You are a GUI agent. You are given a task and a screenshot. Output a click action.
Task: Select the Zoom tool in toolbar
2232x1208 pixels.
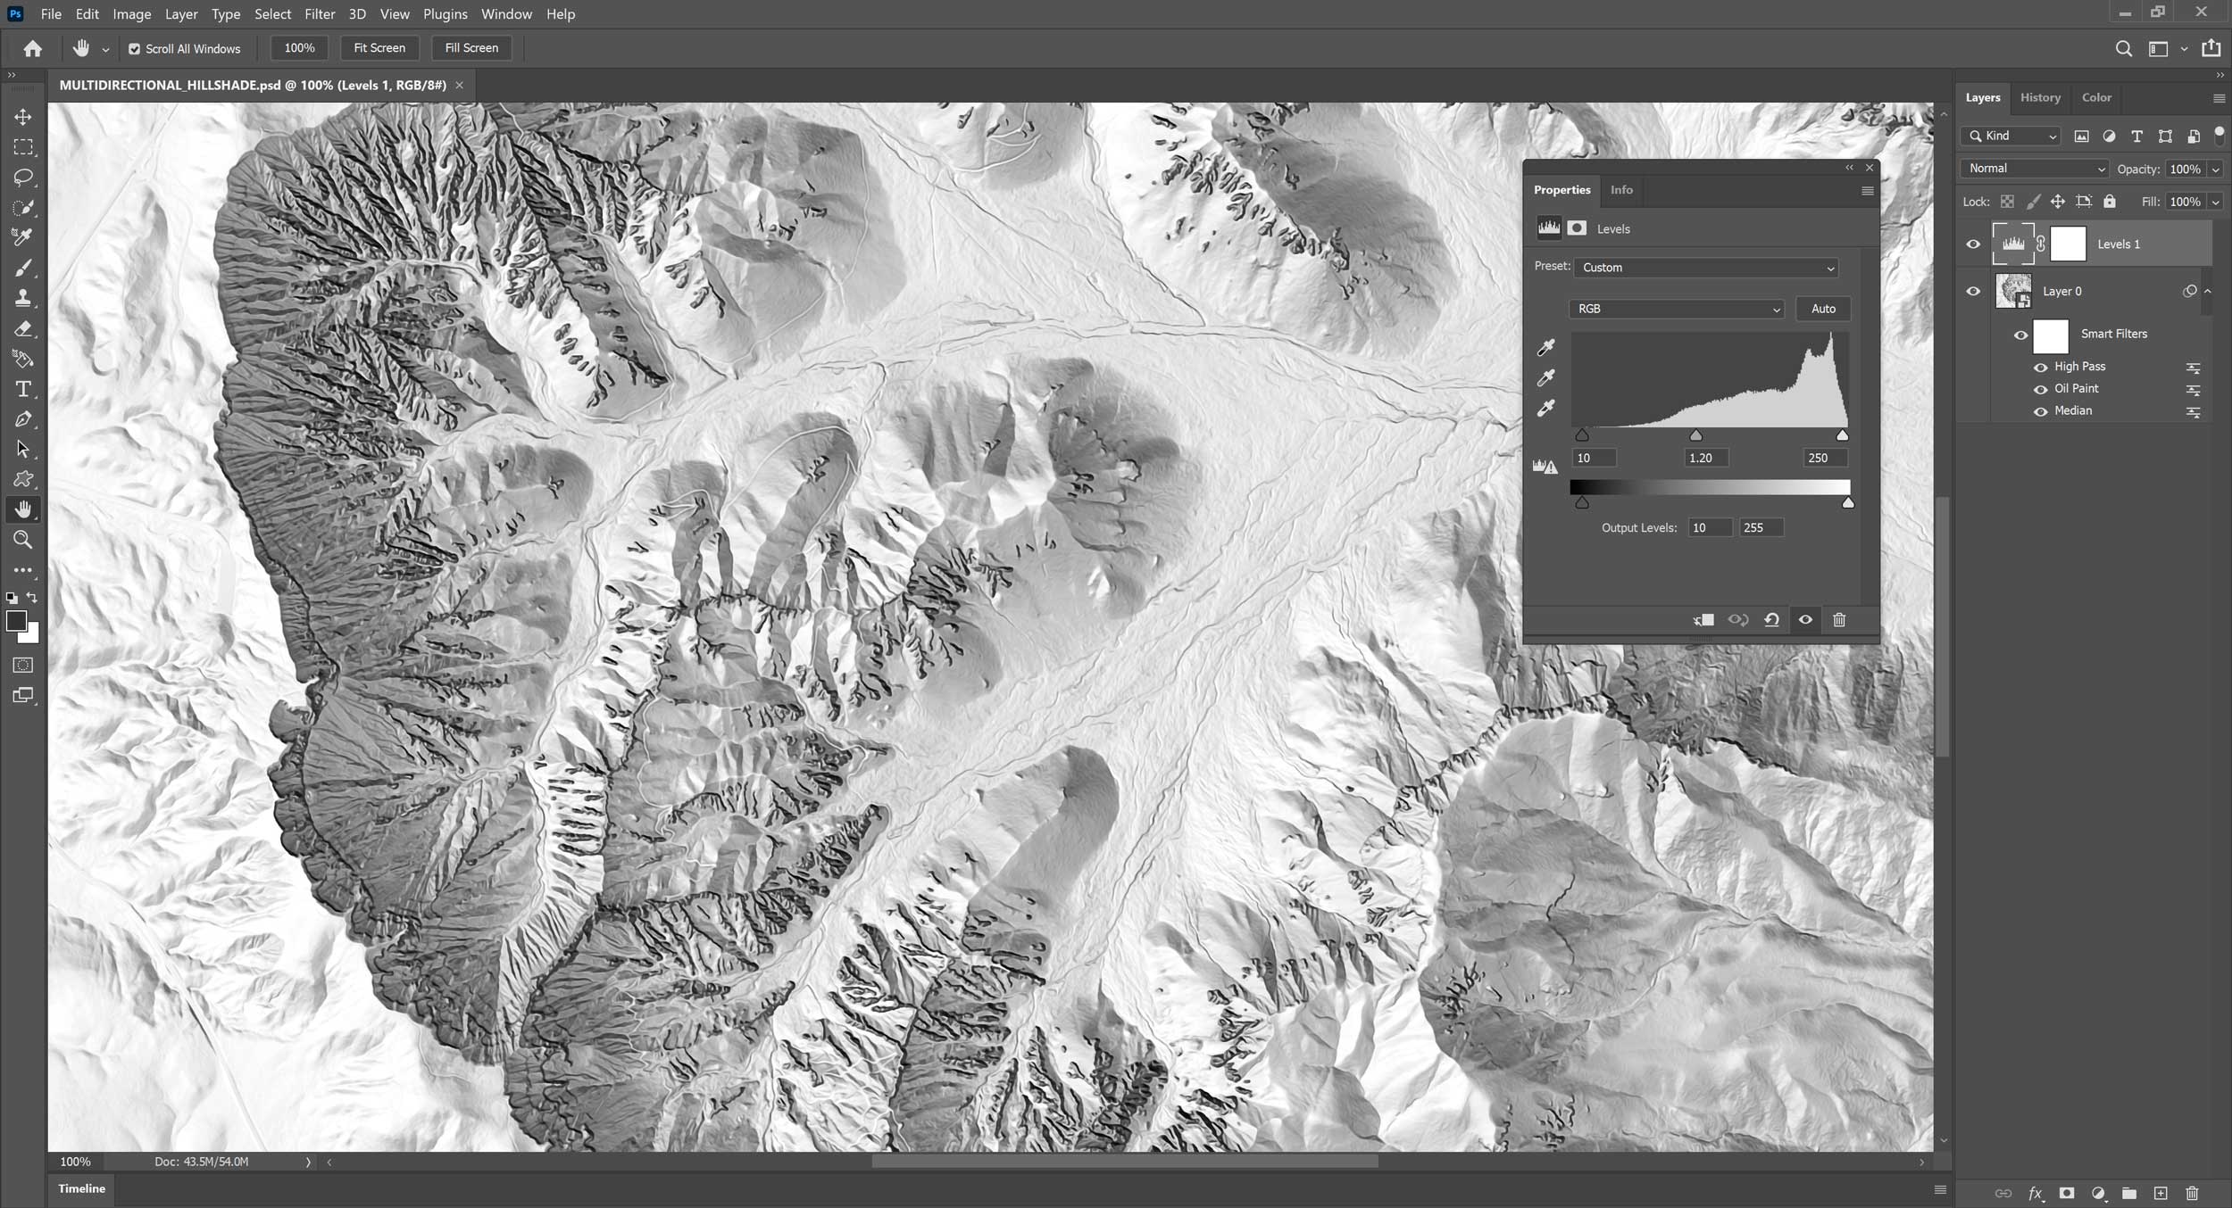coord(23,540)
